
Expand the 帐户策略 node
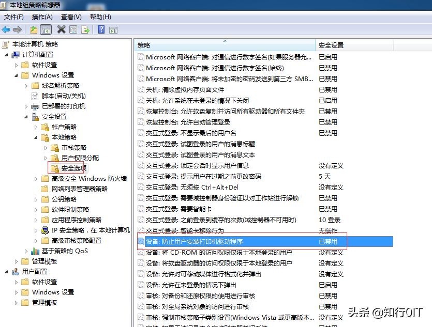(x=36, y=127)
